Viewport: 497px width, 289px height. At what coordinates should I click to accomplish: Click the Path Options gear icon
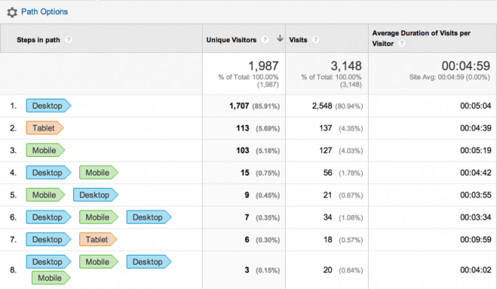12,12
